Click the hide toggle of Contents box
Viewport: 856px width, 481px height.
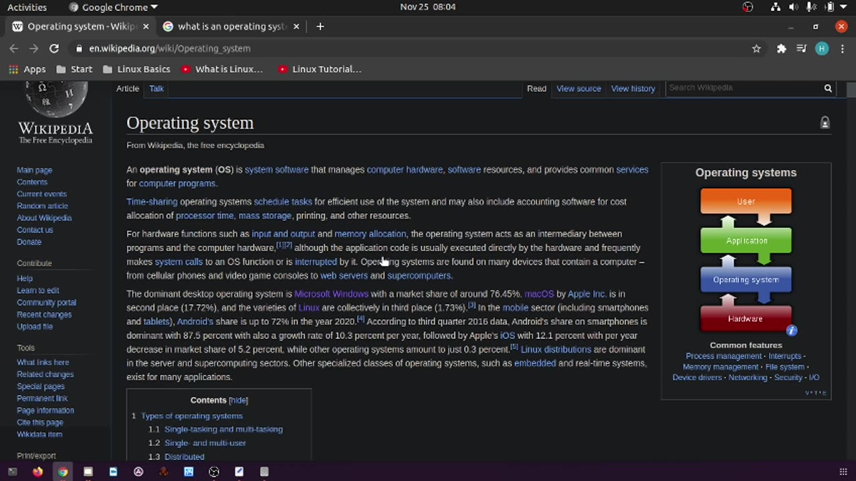pos(238,400)
